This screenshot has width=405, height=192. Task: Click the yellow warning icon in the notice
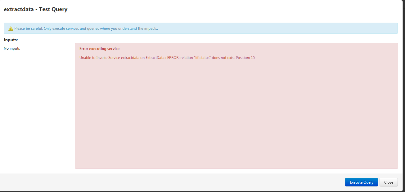point(11,29)
